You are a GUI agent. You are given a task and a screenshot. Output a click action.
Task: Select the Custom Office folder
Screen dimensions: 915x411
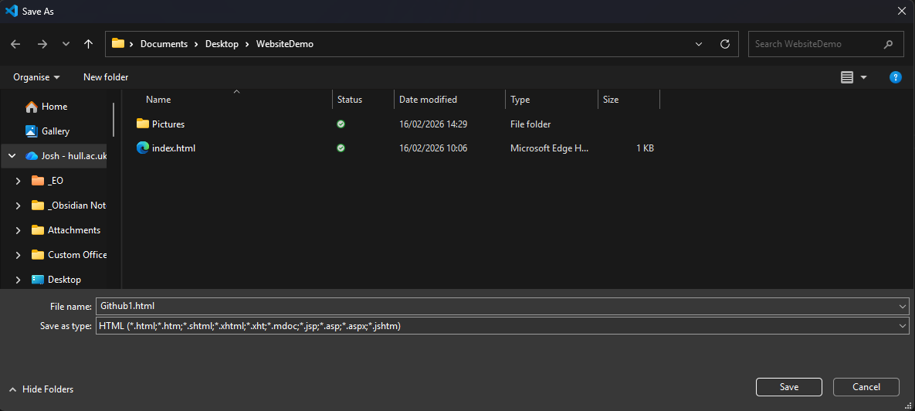(x=77, y=254)
